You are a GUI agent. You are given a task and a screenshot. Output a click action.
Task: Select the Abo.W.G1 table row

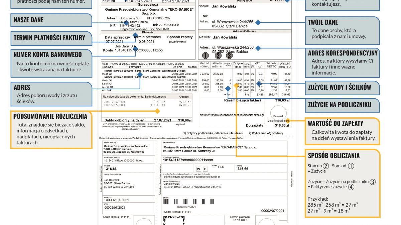point(197,87)
